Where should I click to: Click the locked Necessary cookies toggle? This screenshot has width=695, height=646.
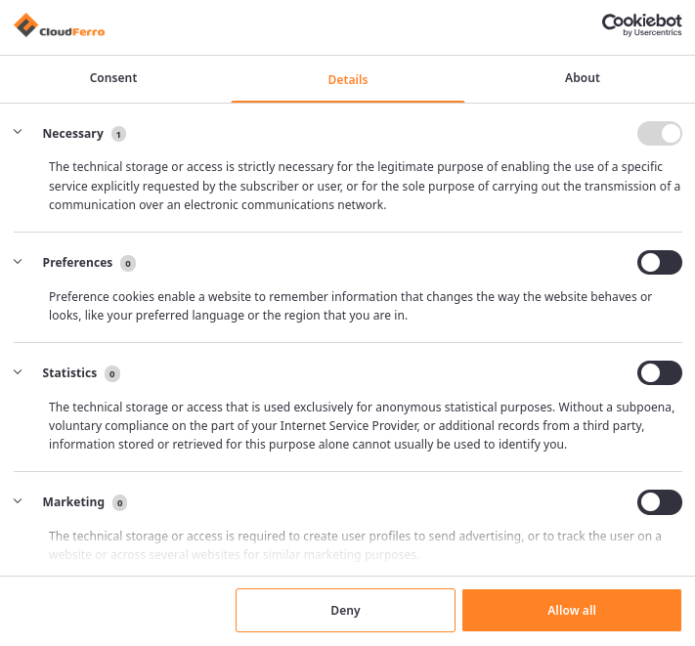click(x=659, y=134)
